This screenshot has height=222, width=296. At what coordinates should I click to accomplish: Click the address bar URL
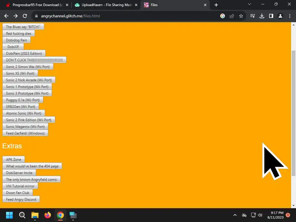point(71,16)
